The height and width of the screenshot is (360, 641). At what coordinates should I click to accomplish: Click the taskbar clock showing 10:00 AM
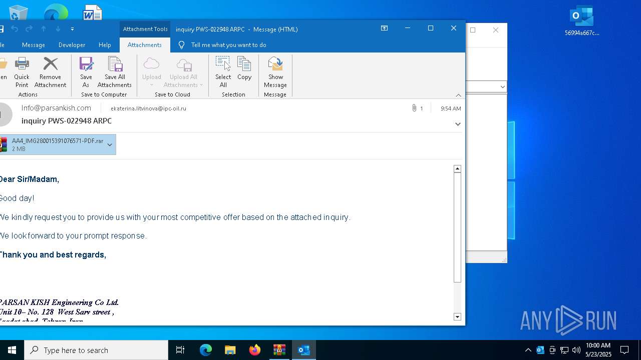click(598, 350)
